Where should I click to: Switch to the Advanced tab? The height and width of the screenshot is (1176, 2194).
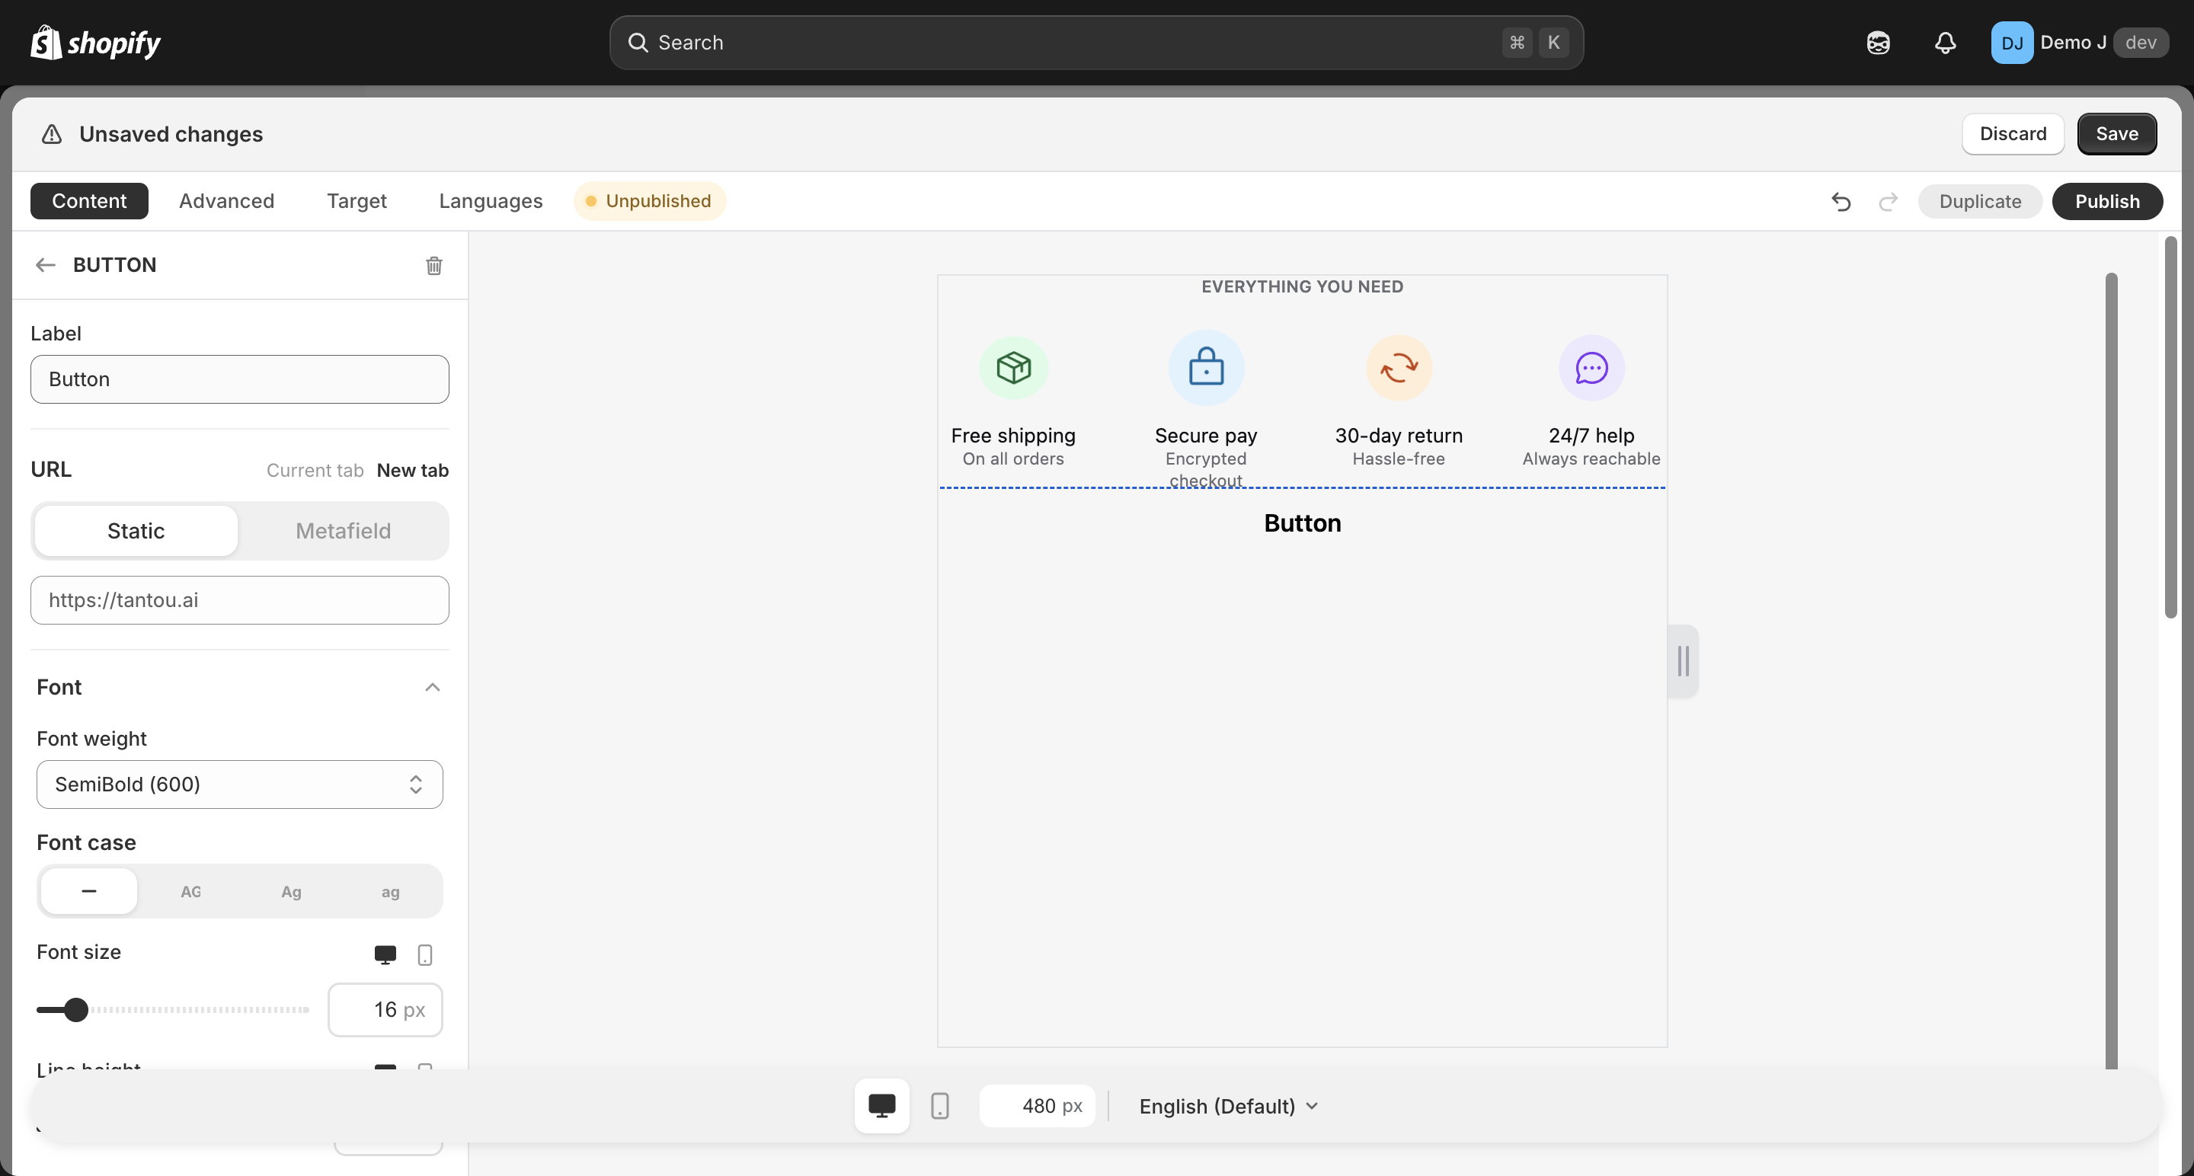pos(226,201)
